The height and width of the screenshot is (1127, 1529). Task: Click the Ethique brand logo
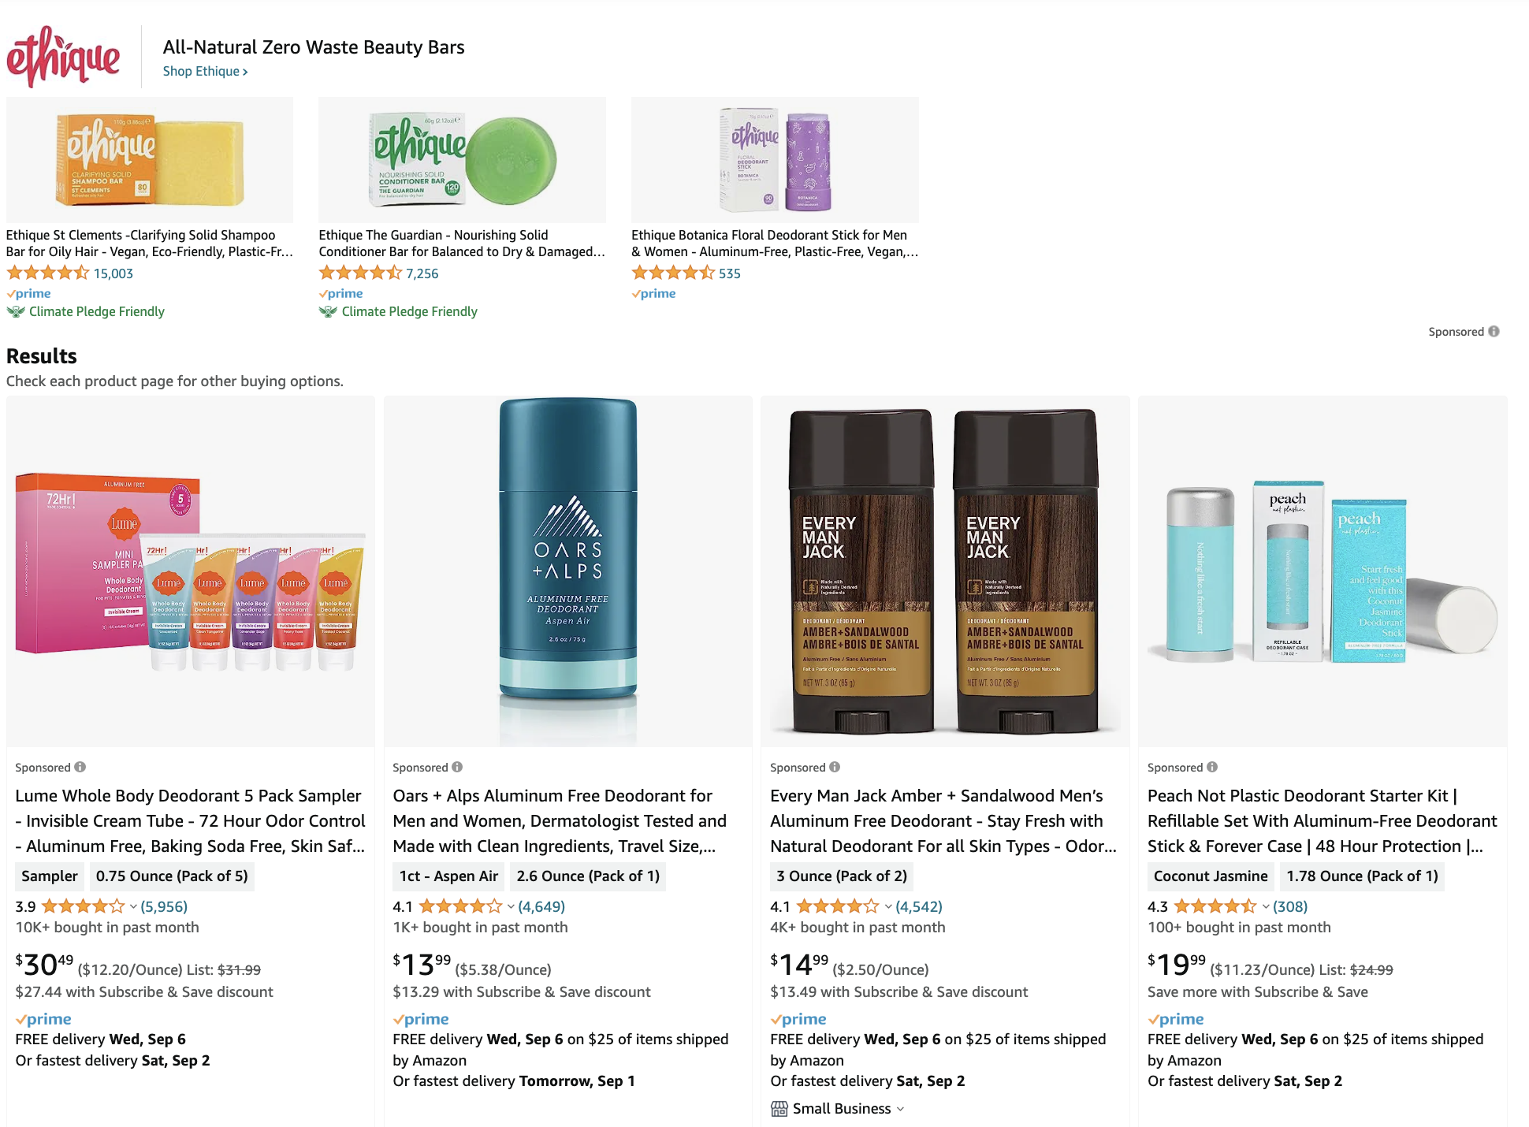pos(63,57)
